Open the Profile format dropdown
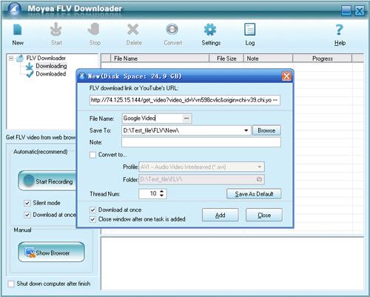Screen dimensions: 370x297 coord(259,167)
